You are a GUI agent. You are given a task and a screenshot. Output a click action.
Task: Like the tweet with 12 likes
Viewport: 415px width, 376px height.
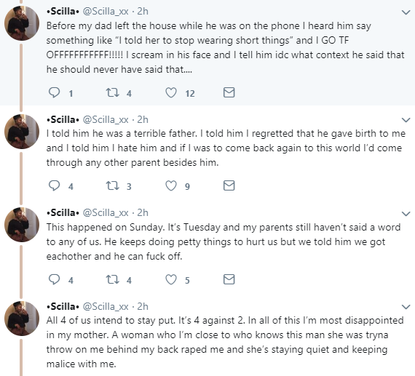tap(171, 92)
